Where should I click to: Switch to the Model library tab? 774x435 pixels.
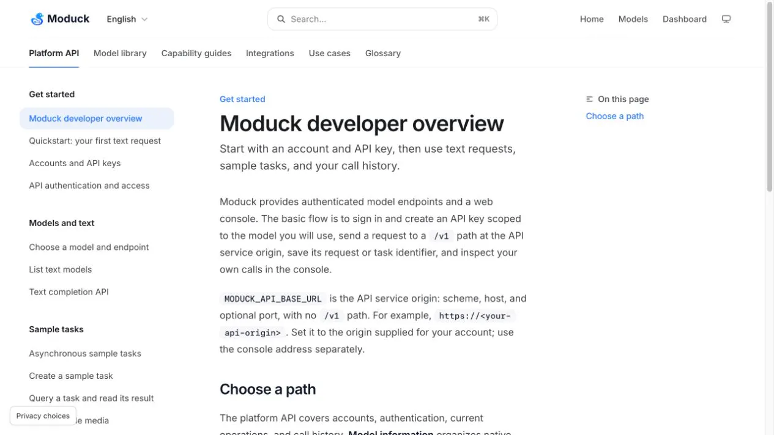coord(120,53)
